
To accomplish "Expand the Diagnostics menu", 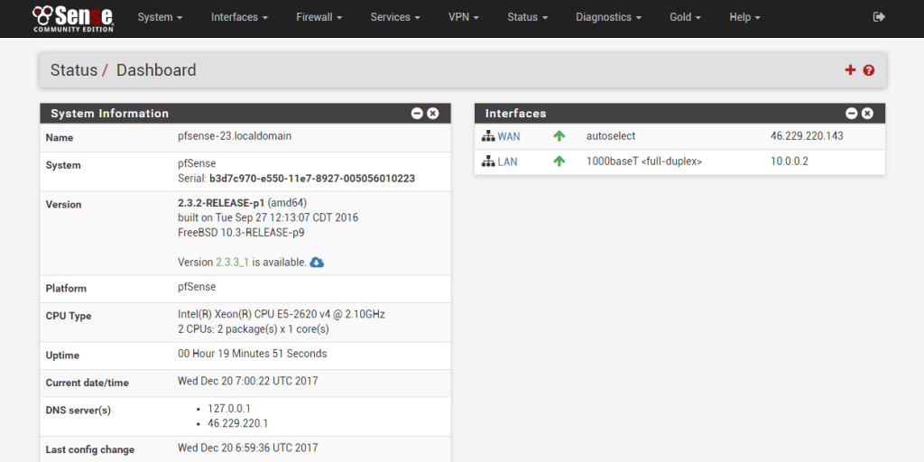I will click(x=609, y=18).
